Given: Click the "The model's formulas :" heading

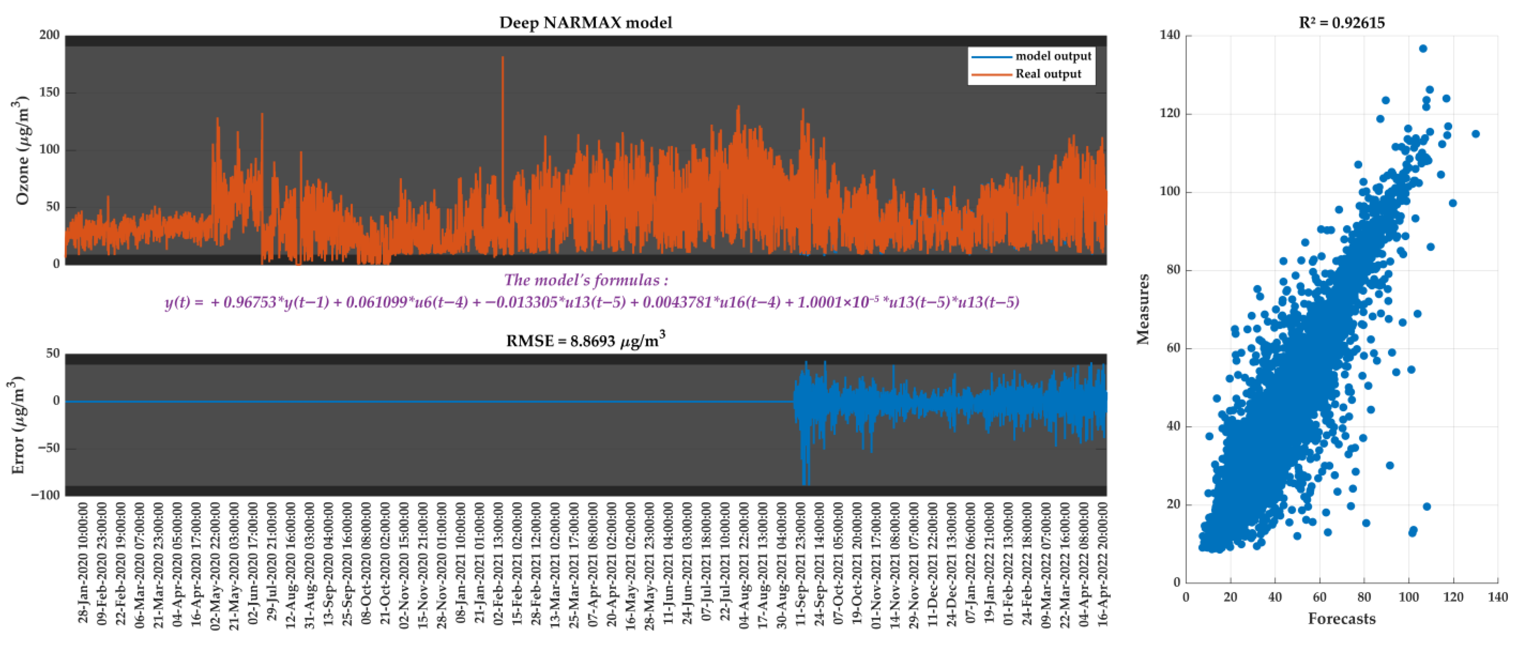Looking at the screenshot, I should point(586,280).
